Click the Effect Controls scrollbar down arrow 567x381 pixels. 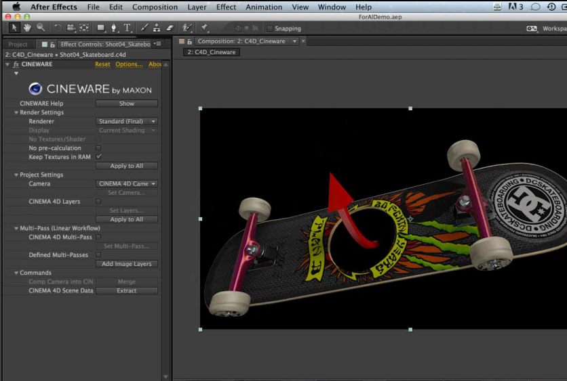coord(165,377)
